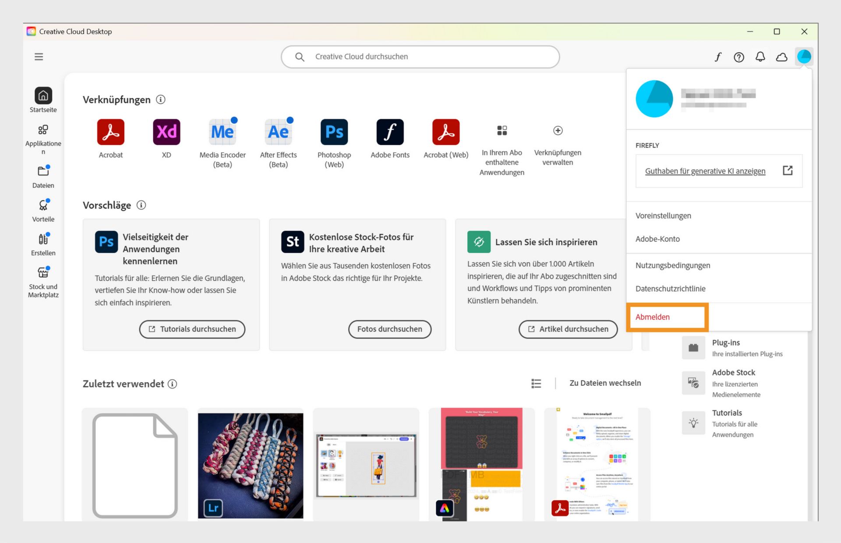Toggle list view for recent files
Viewport: 841px width, 543px height.
coord(536,384)
